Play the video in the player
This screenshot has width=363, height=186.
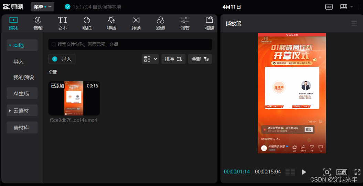(304, 172)
